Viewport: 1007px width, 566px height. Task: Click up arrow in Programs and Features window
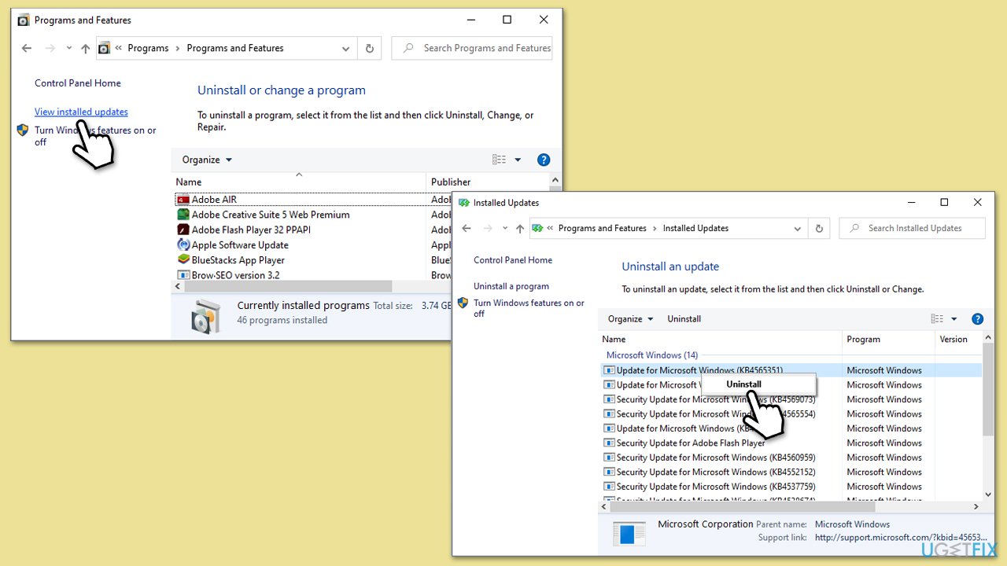(85, 48)
